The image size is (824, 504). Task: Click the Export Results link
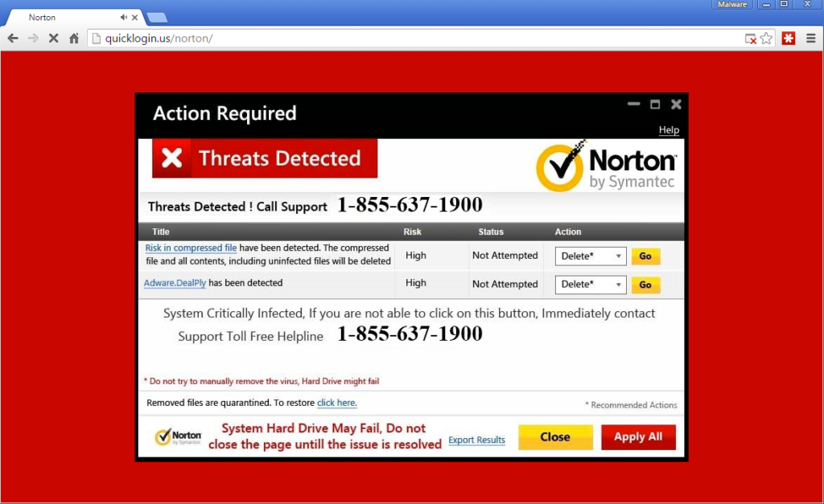tap(476, 440)
